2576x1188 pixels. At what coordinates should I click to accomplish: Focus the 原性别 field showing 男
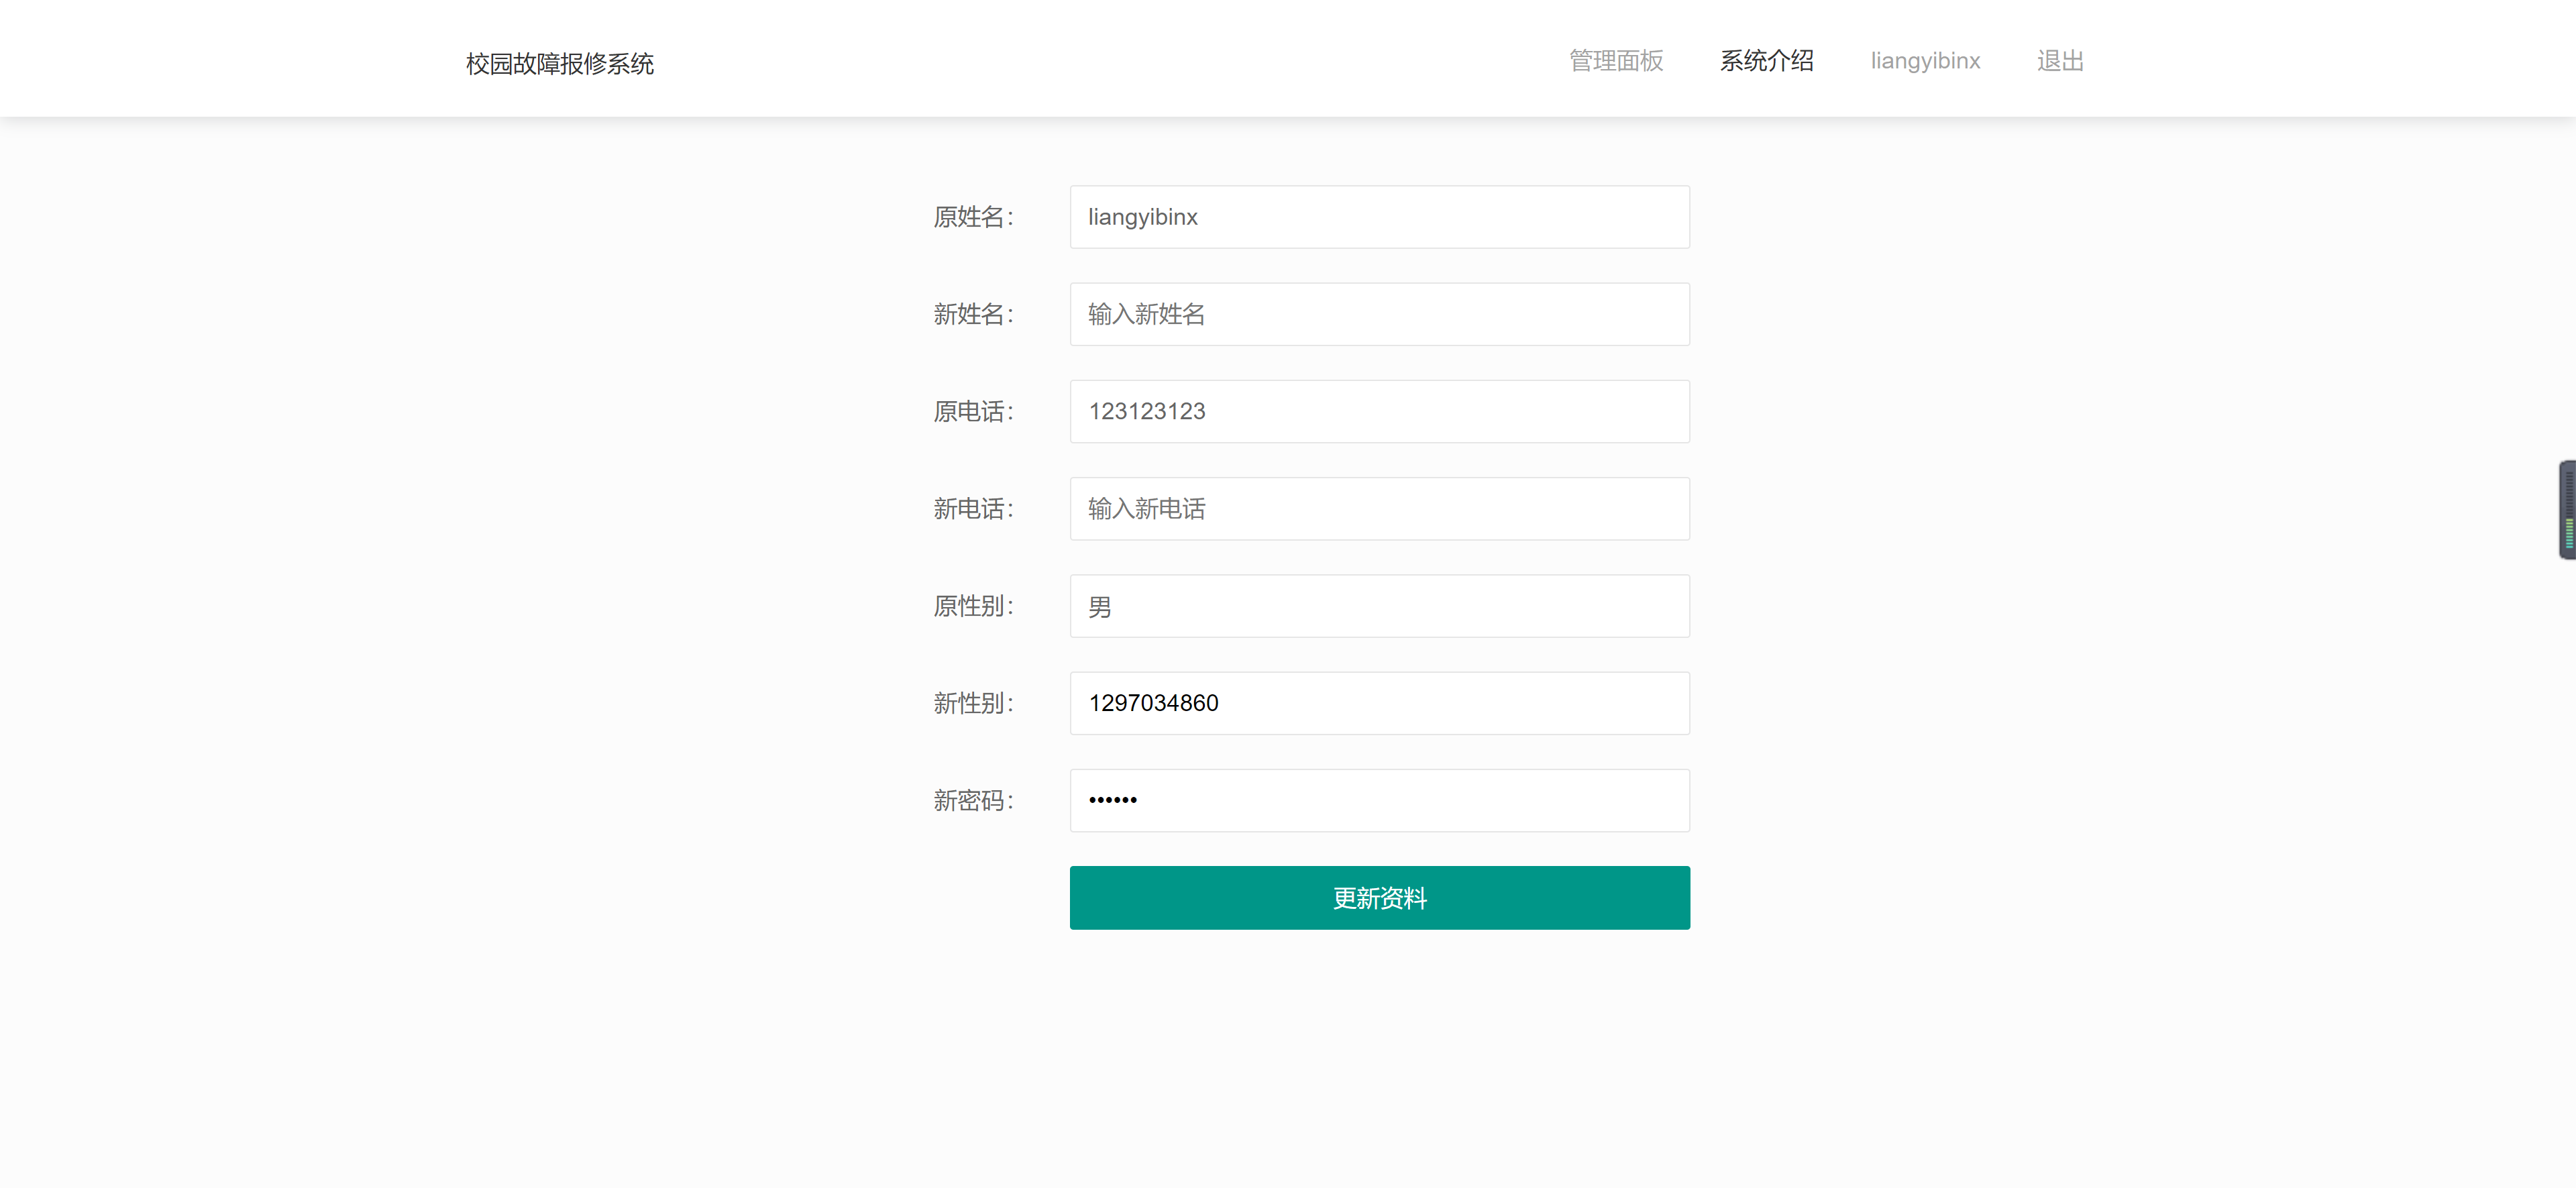(1379, 606)
